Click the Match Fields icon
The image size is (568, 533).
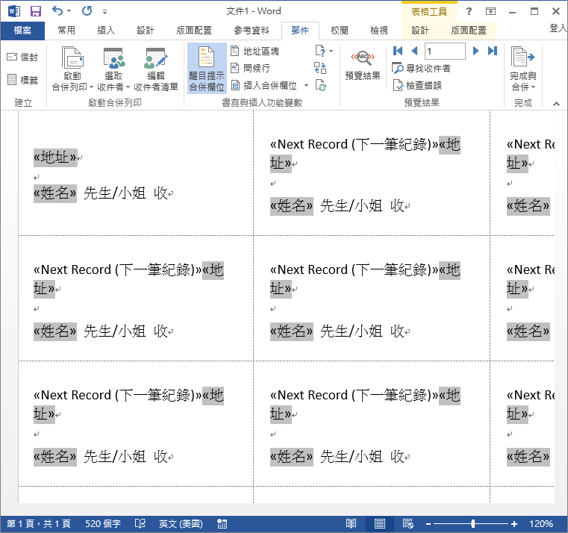[320, 68]
